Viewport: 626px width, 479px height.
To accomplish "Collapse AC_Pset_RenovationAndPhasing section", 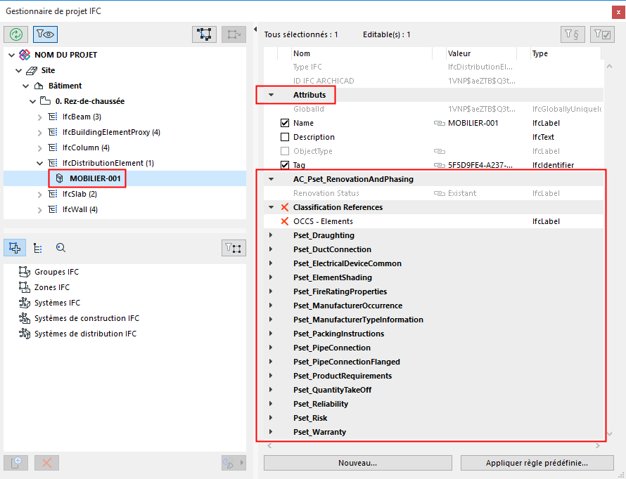I will coord(271,179).
